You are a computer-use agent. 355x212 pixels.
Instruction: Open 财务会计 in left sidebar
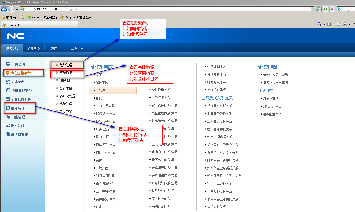pyautogui.click(x=18, y=108)
